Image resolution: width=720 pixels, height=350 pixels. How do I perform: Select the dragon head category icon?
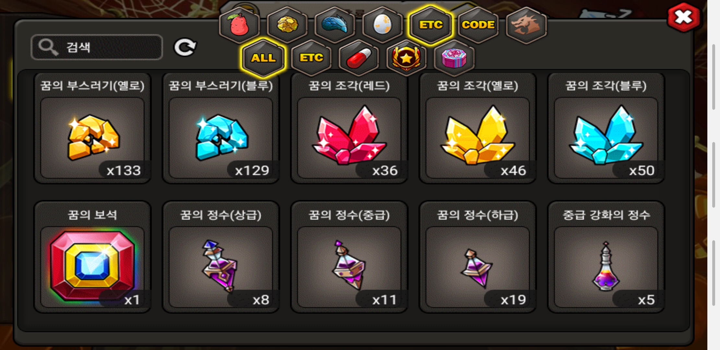point(526,25)
